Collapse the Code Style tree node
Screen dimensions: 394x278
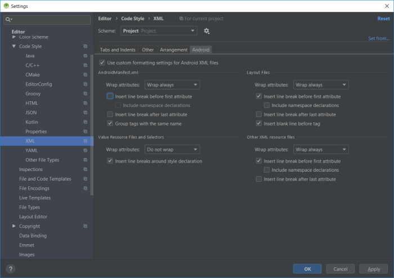pos(14,46)
